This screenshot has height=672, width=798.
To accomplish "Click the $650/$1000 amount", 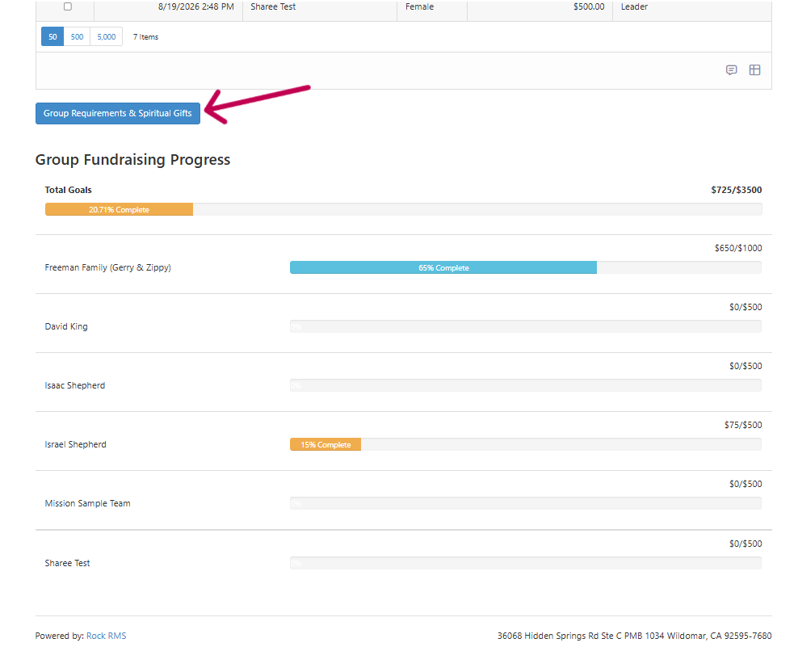I will click(738, 248).
